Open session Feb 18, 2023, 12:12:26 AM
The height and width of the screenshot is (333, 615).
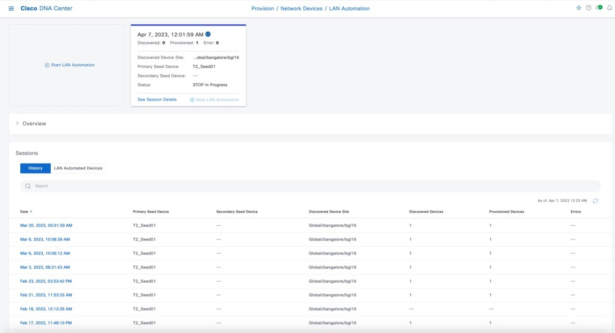[x=46, y=309]
